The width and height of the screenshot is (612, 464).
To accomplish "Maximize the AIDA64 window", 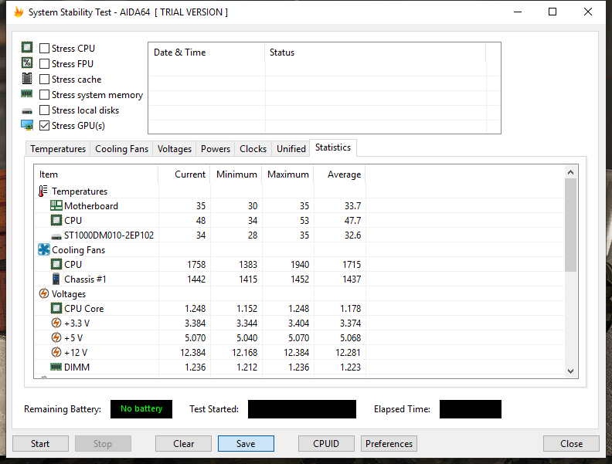I will point(552,12).
